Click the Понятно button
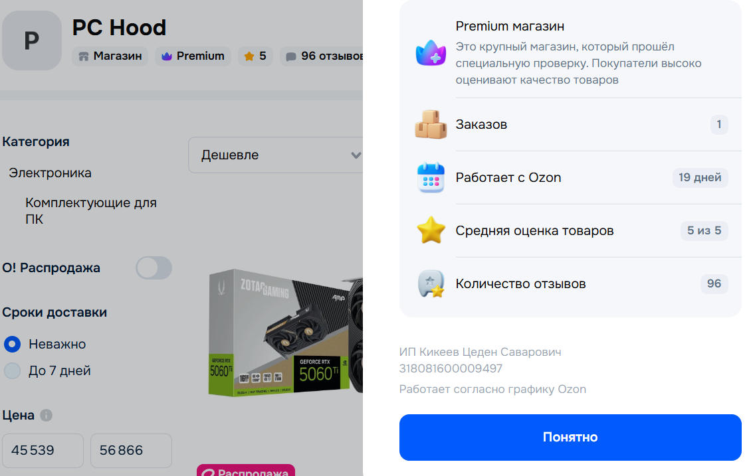This screenshot has width=755, height=476. click(570, 437)
